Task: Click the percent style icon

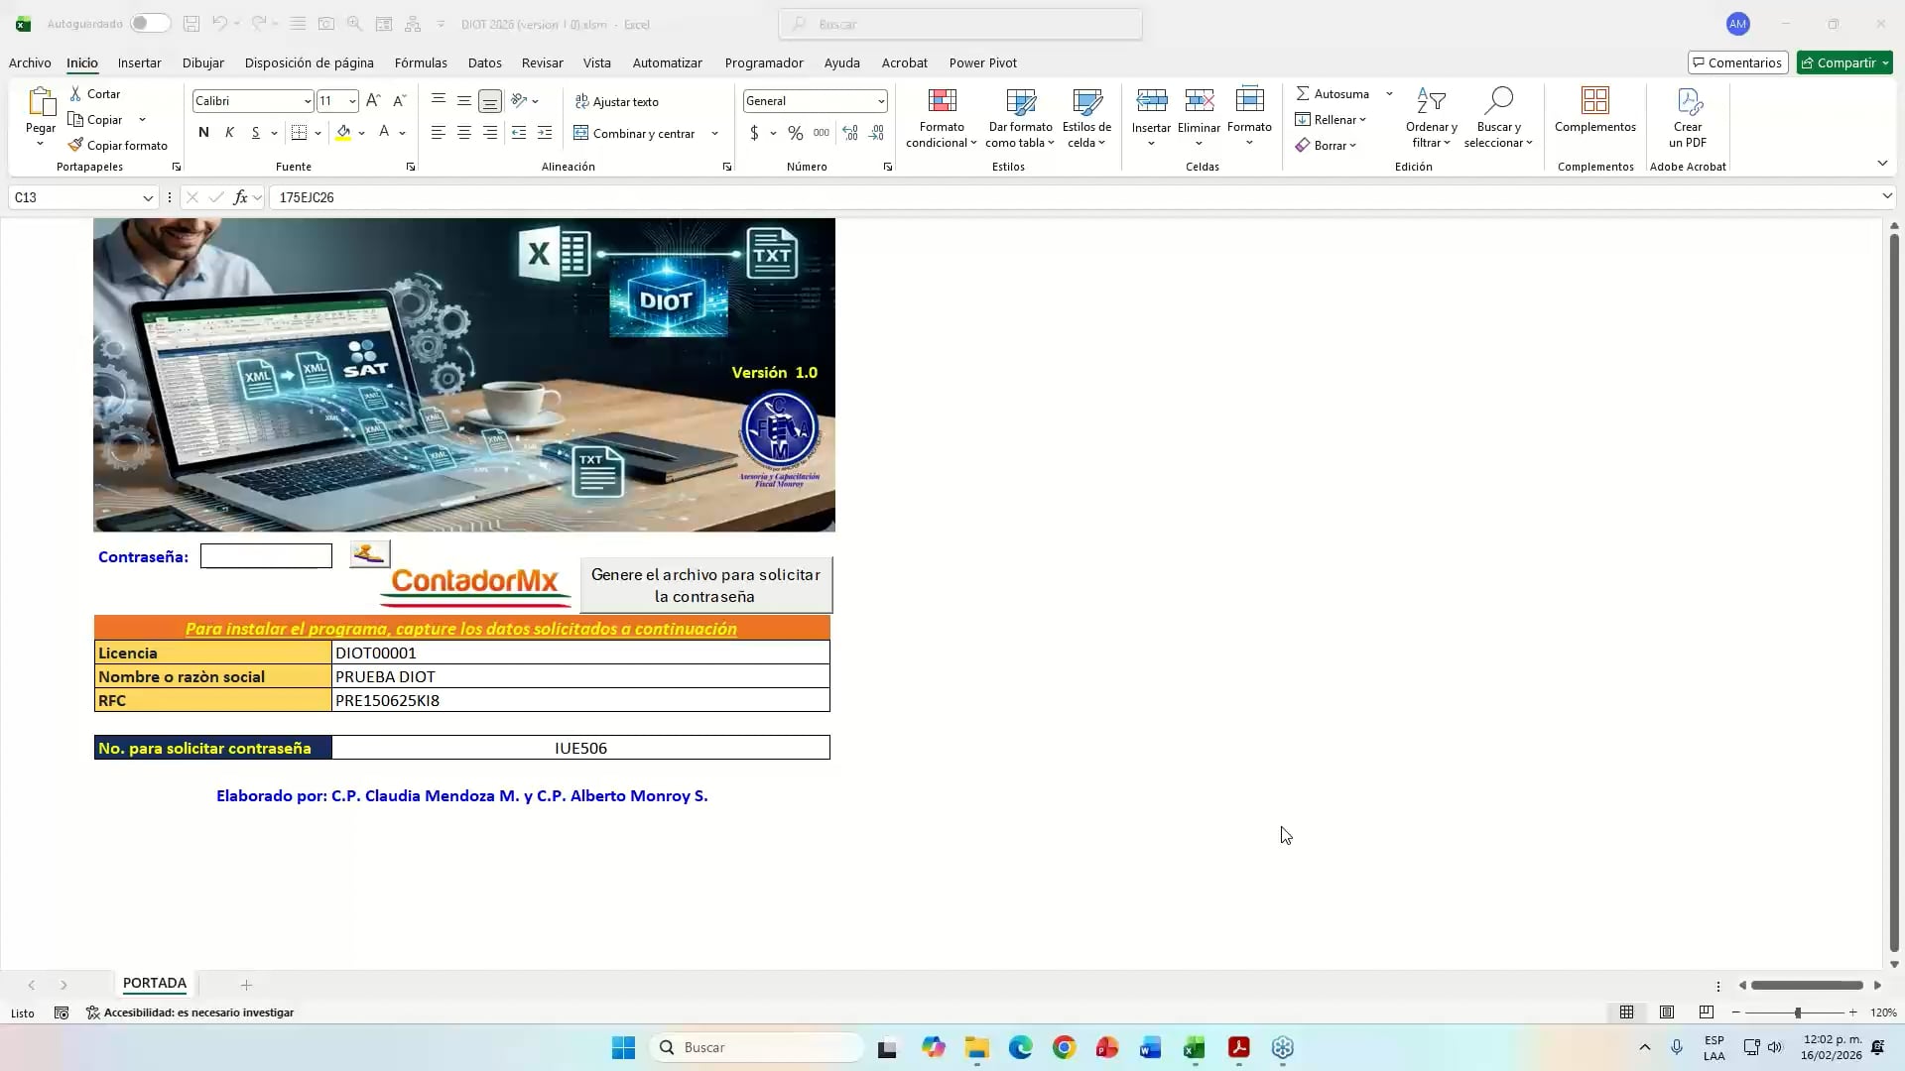Action: click(x=796, y=133)
